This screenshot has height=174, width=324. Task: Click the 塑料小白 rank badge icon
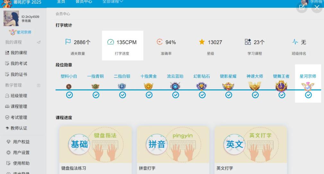pyautogui.click(x=69, y=87)
